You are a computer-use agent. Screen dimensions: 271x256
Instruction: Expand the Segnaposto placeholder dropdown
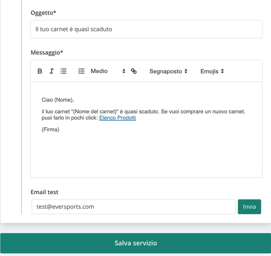pos(168,71)
